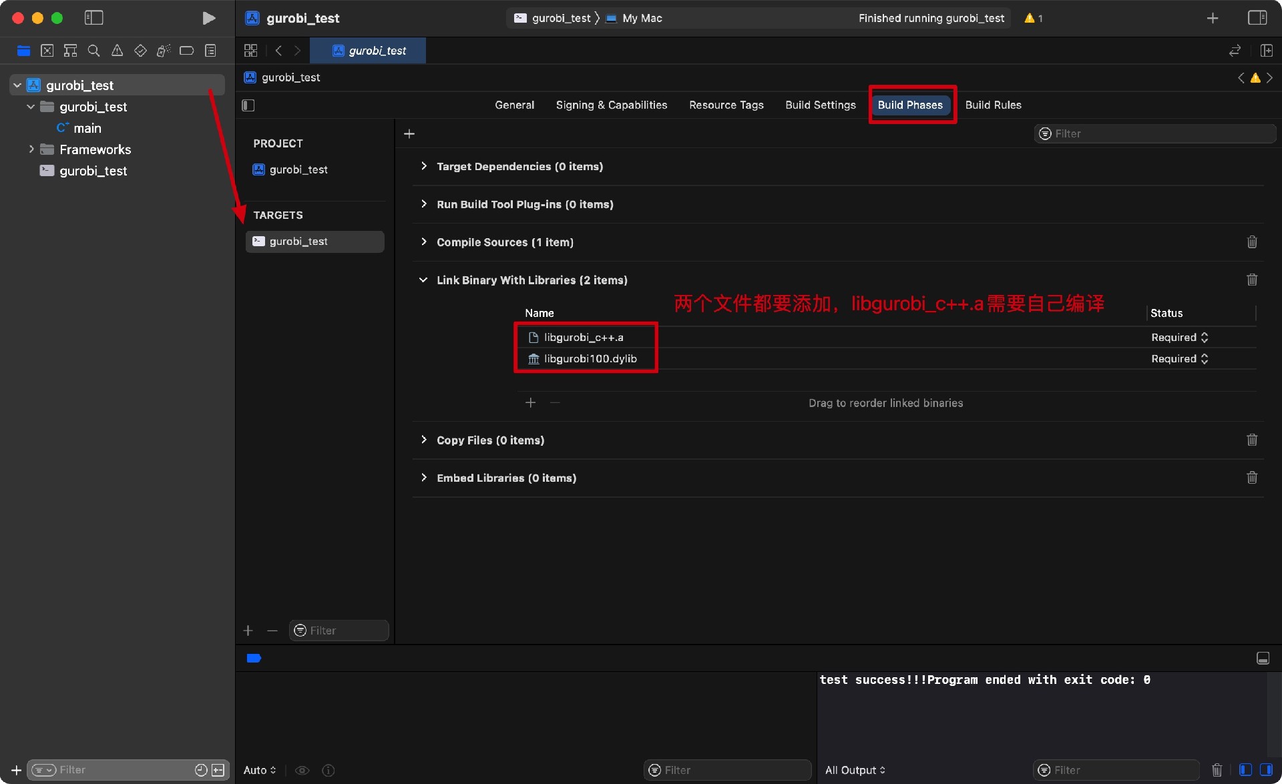Add a linked library
1282x784 pixels.
[530, 403]
